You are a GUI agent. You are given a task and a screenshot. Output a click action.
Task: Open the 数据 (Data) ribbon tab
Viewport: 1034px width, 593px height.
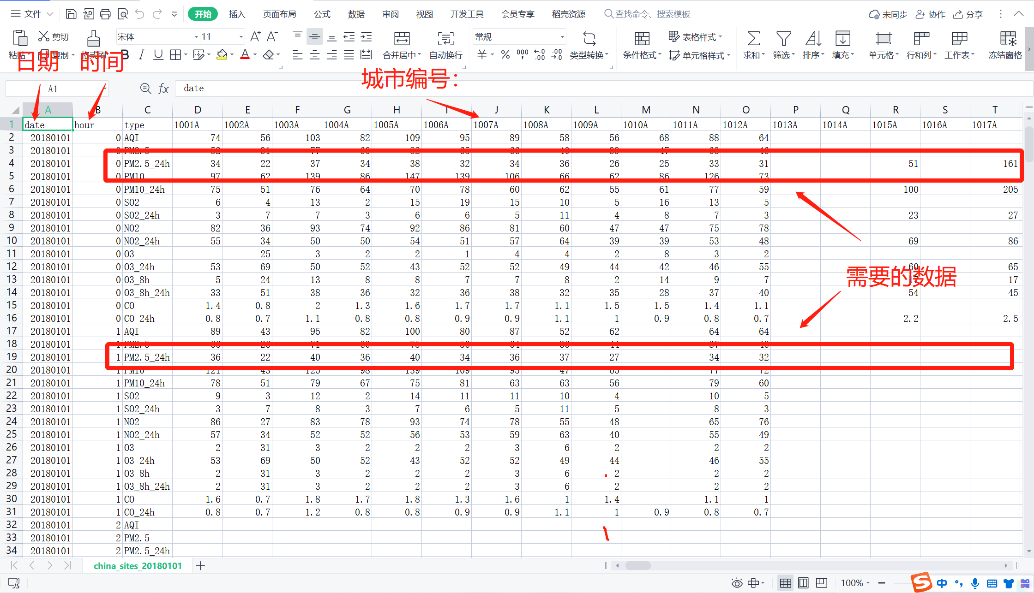[x=356, y=14]
